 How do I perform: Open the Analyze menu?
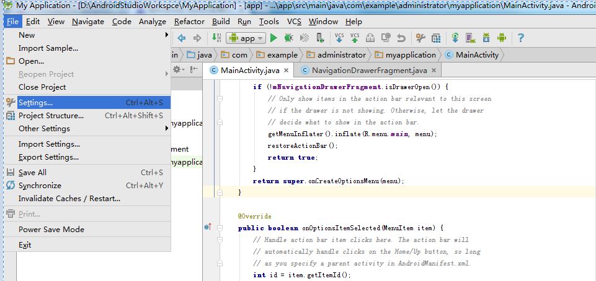pos(153,22)
